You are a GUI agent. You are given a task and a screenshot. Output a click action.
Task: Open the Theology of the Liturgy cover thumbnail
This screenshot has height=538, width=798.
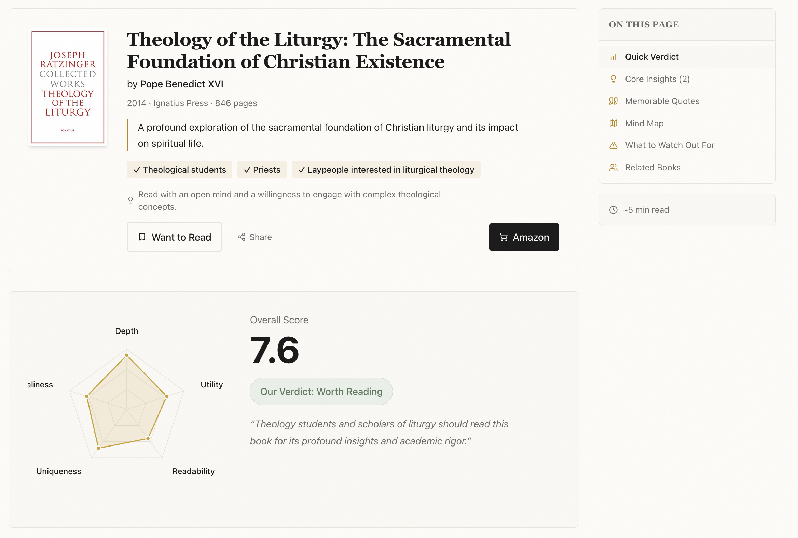coord(68,87)
